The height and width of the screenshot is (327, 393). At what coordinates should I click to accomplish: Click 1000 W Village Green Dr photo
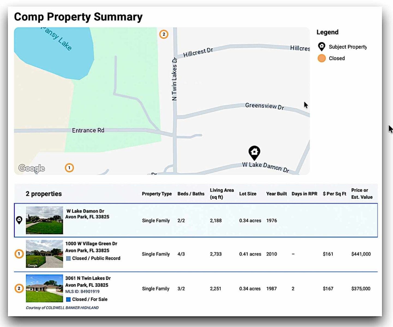point(44,254)
